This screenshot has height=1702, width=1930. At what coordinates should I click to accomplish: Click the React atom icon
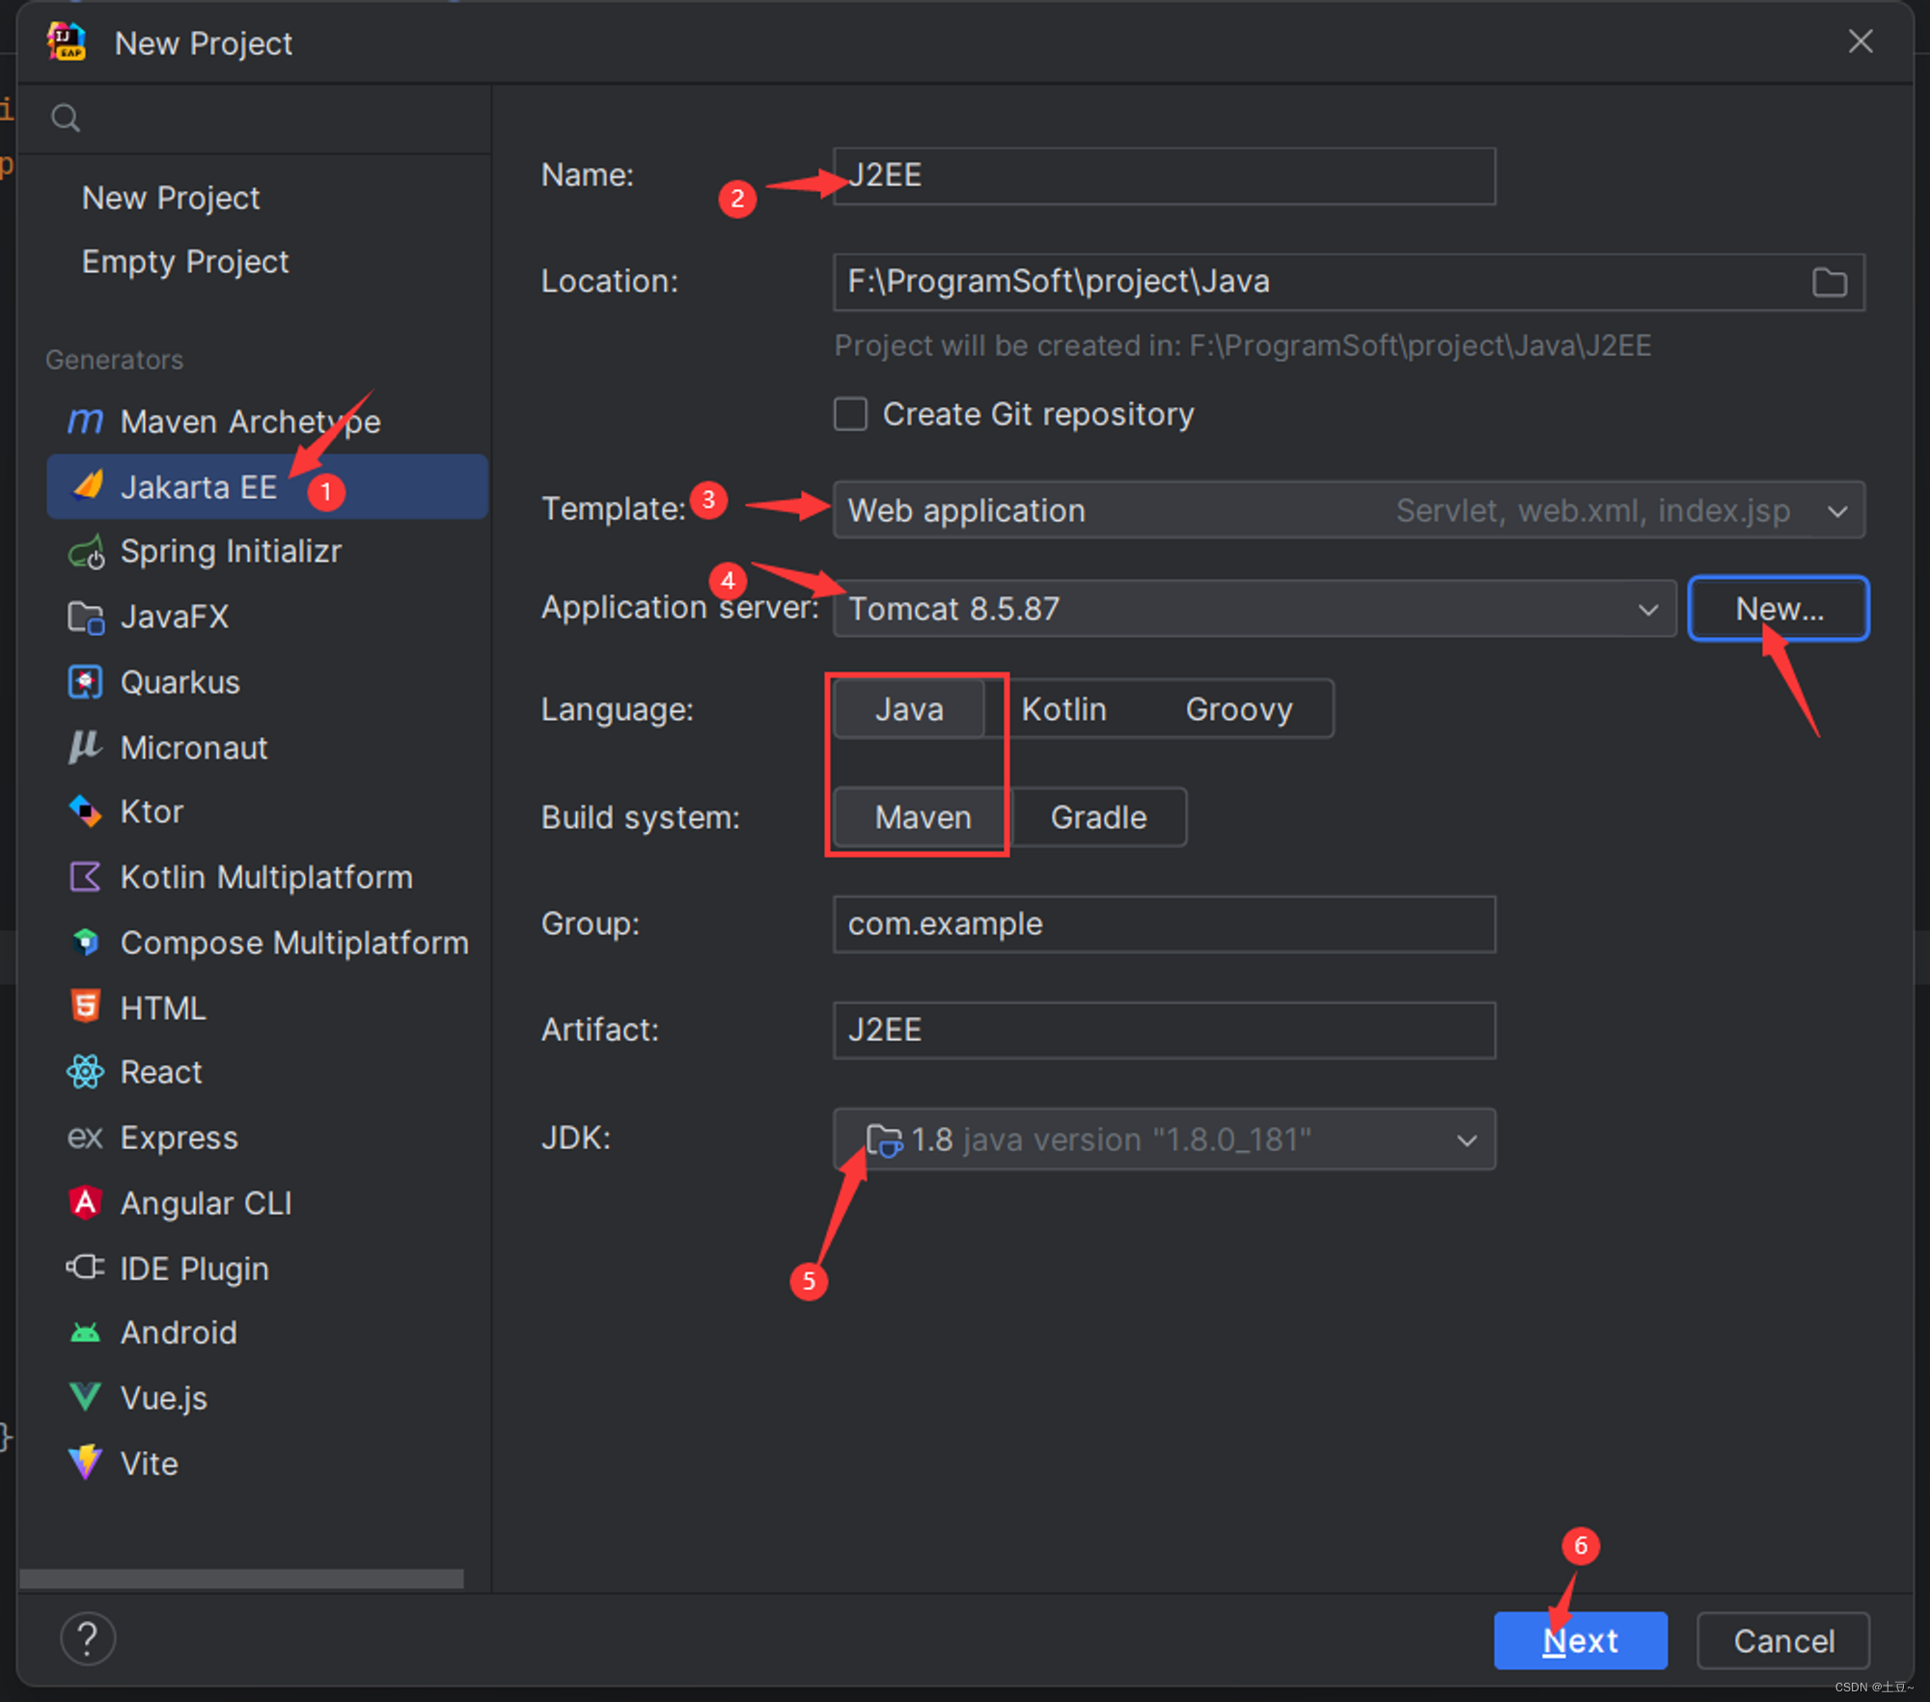point(86,1072)
